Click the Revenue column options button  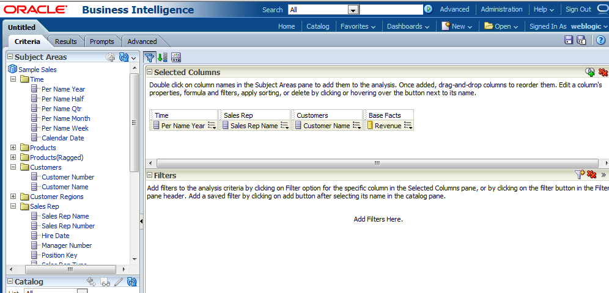(408, 125)
